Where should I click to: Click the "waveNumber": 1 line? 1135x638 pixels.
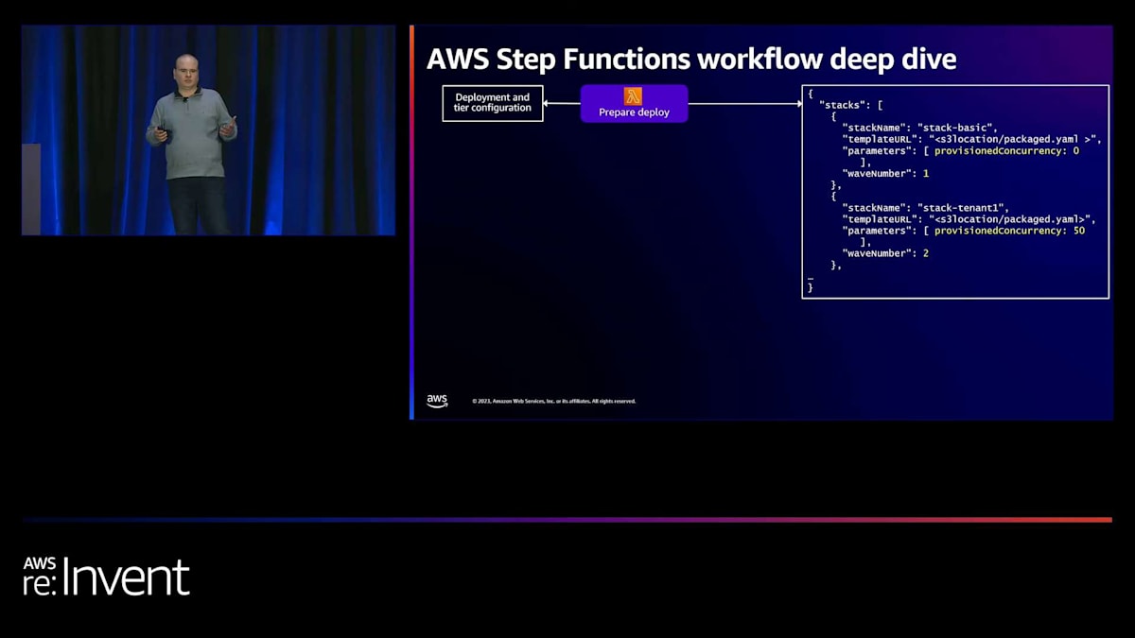click(885, 173)
